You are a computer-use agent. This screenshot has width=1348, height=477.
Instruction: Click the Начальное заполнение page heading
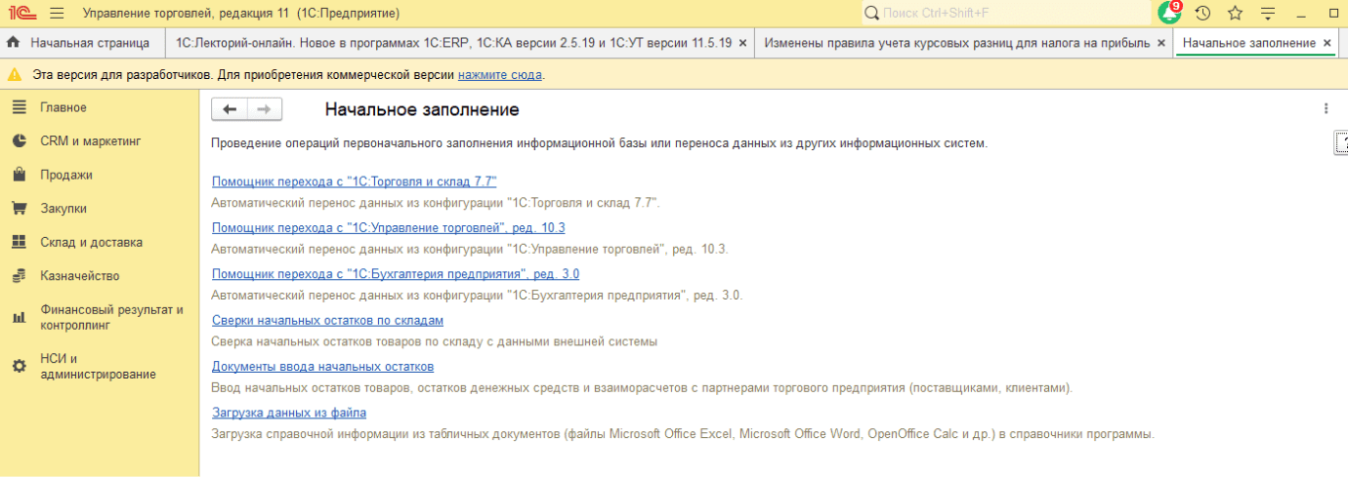click(x=422, y=109)
